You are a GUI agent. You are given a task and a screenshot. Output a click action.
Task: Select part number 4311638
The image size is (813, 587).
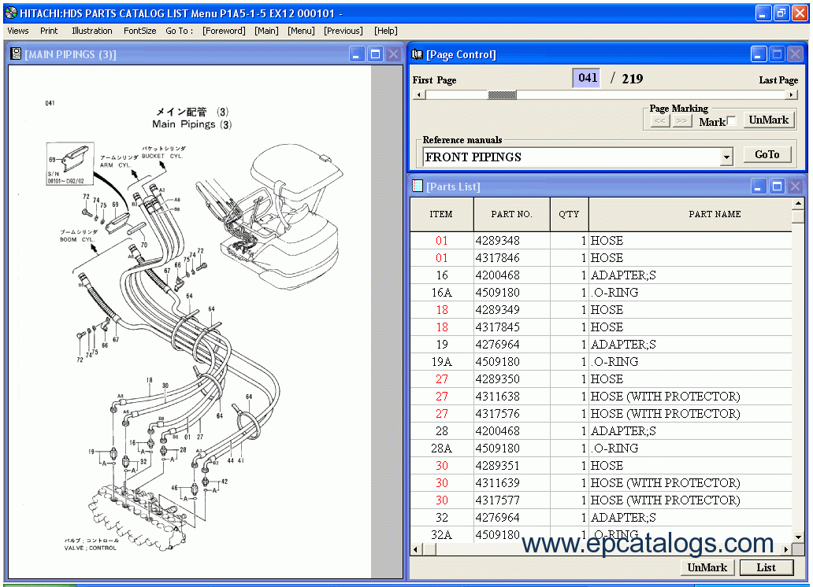497,397
